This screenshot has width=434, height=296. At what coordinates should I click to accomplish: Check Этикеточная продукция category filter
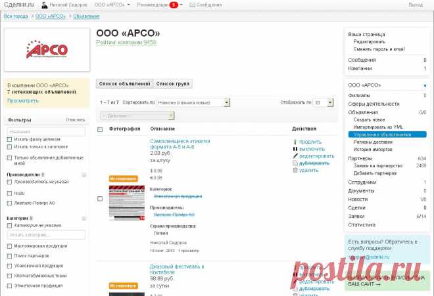point(9,285)
